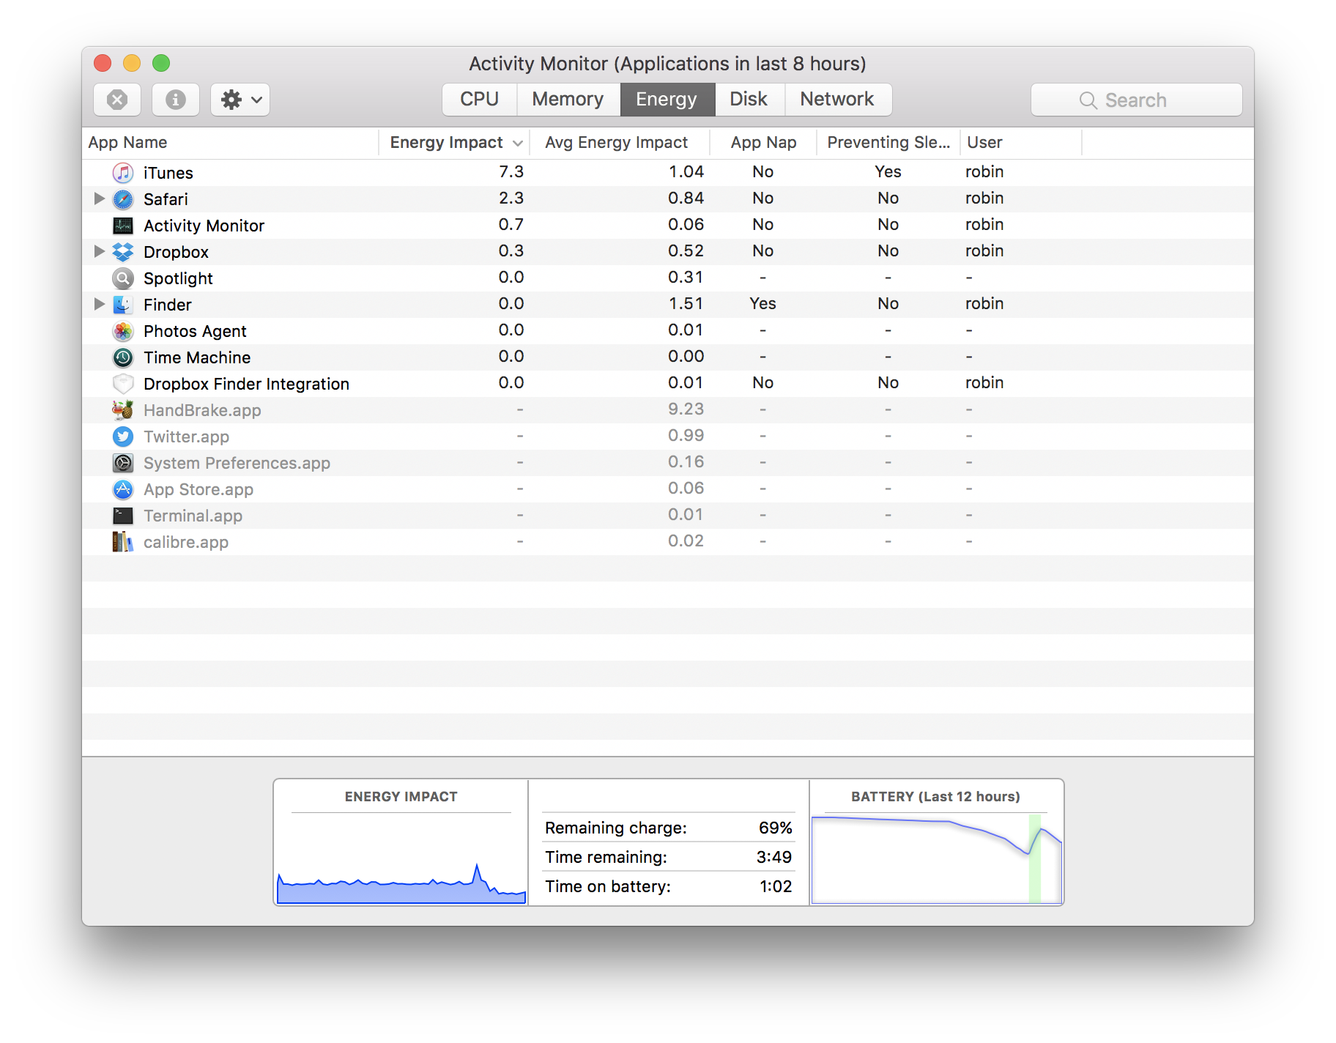Viewport: 1336px width, 1043px height.
Task: Select the Dropbox Finder Integration row name
Action: click(x=246, y=384)
